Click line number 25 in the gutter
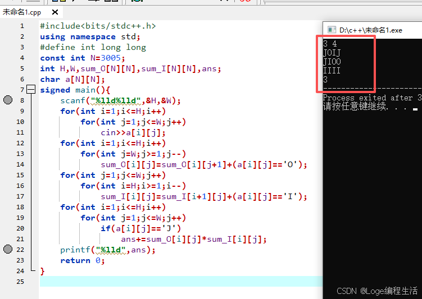 pos(20,282)
